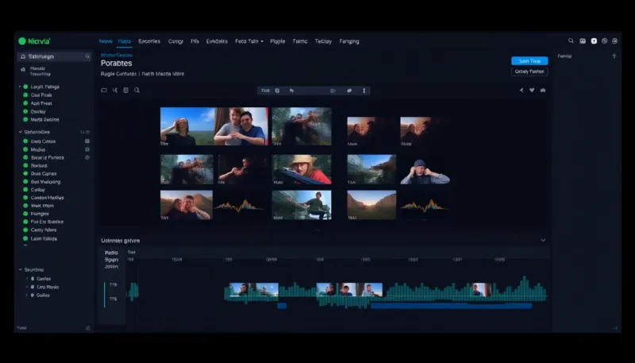Click the heart favorite icon above thumbnails

[532, 90]
